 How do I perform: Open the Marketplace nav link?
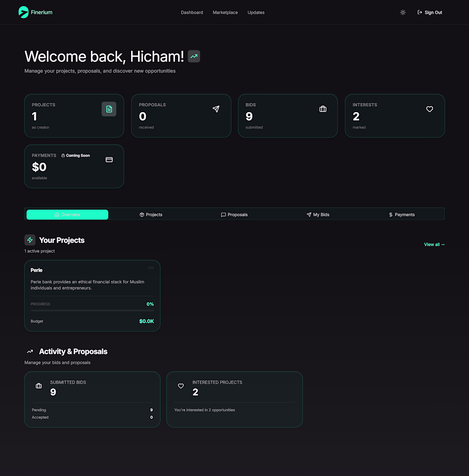[225, 13]
